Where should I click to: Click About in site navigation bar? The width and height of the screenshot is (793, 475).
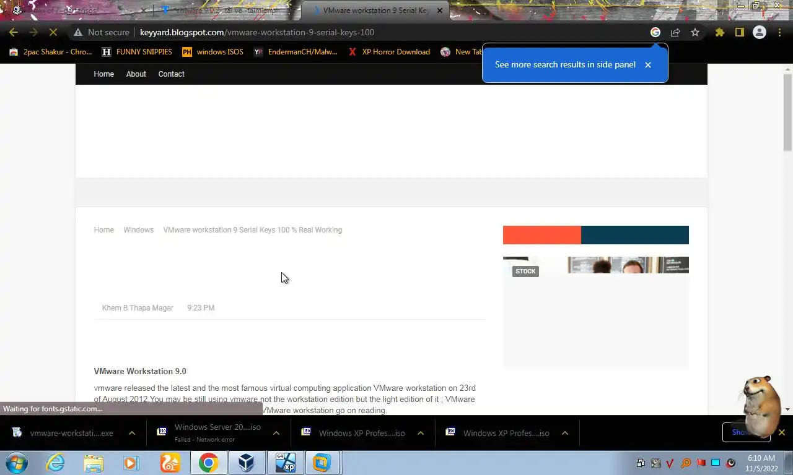pos(136,74)
